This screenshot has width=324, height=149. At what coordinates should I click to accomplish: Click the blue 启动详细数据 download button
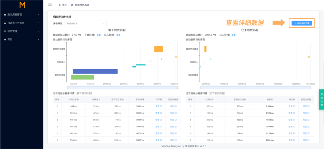click(x=302, y=23)
